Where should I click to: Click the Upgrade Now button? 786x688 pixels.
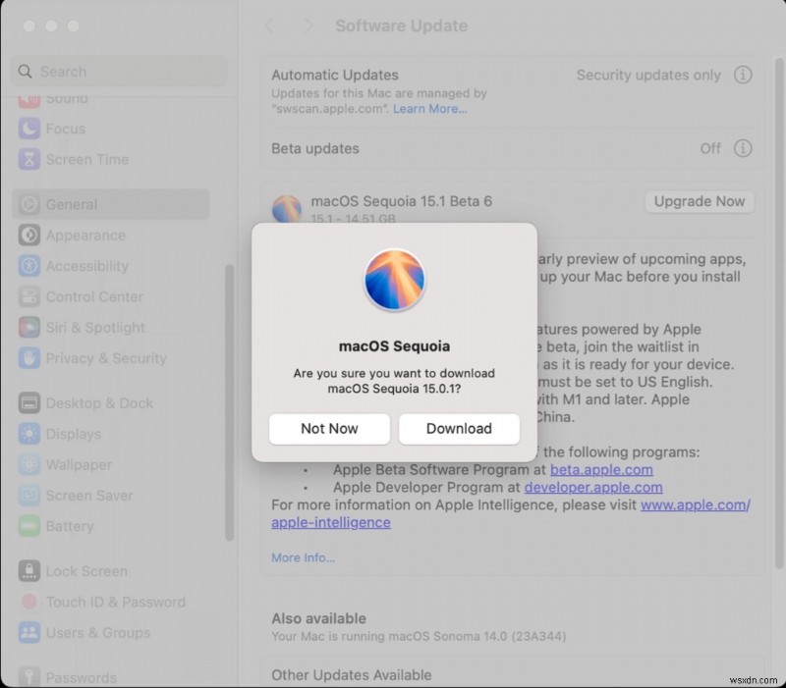(700, 201)
